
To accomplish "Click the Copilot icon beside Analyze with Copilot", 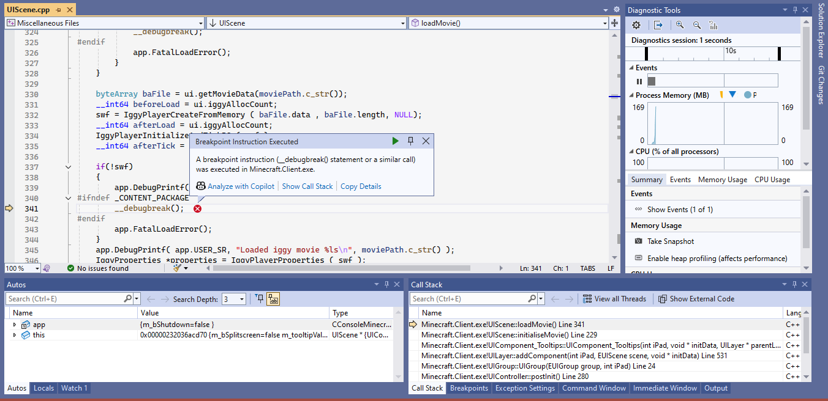I will pos(200,186).
